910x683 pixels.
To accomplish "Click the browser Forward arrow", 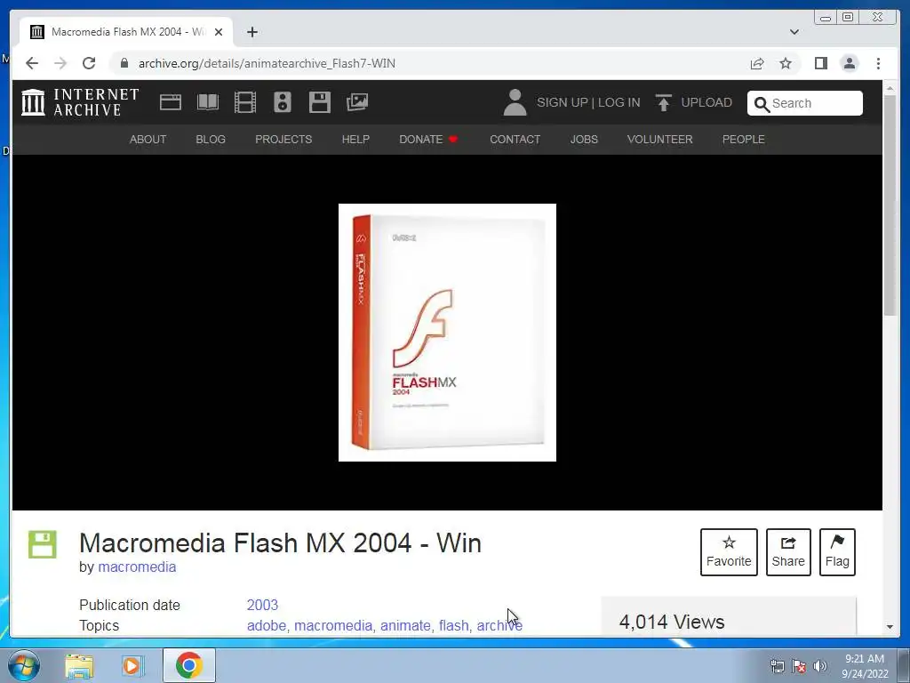I will (x=60, y=63).
